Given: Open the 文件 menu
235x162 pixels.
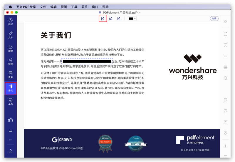Looking at the screenshot, I should click(x=43, y=7).
